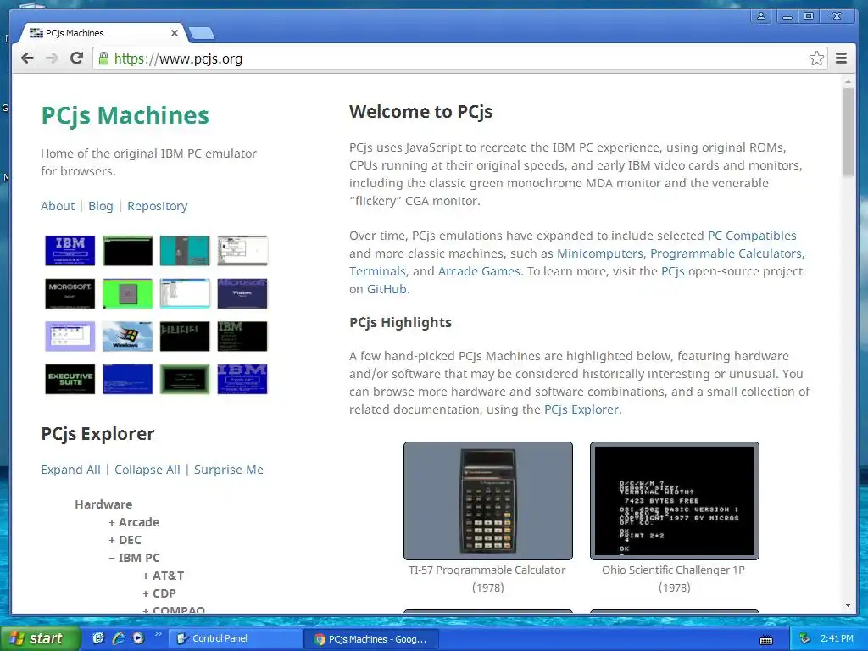This screenshot has height=651, width=868.
Task: Open the Windows 95 logo thumbnail
Action: 127,336
